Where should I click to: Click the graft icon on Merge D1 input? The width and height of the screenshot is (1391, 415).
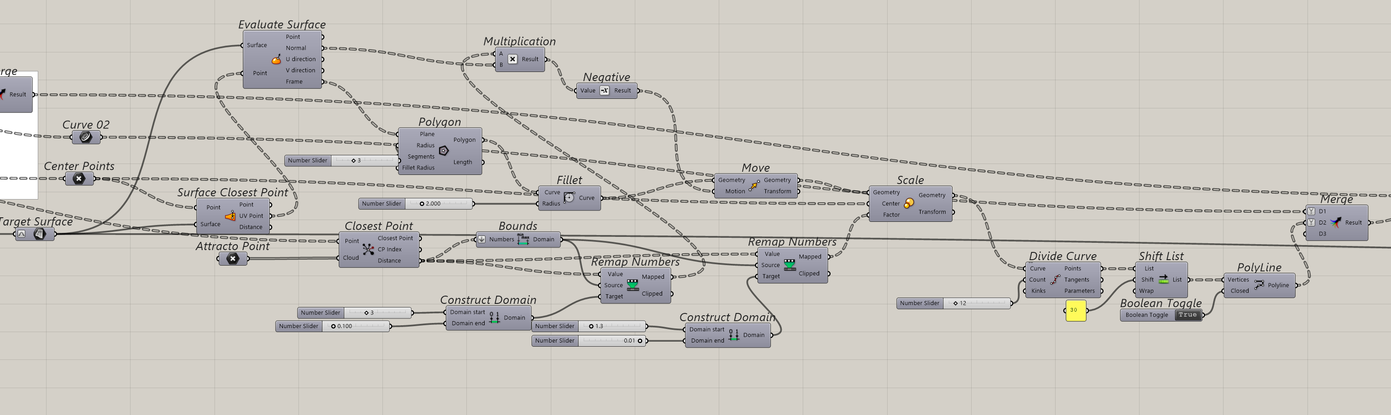point(1311,211)
